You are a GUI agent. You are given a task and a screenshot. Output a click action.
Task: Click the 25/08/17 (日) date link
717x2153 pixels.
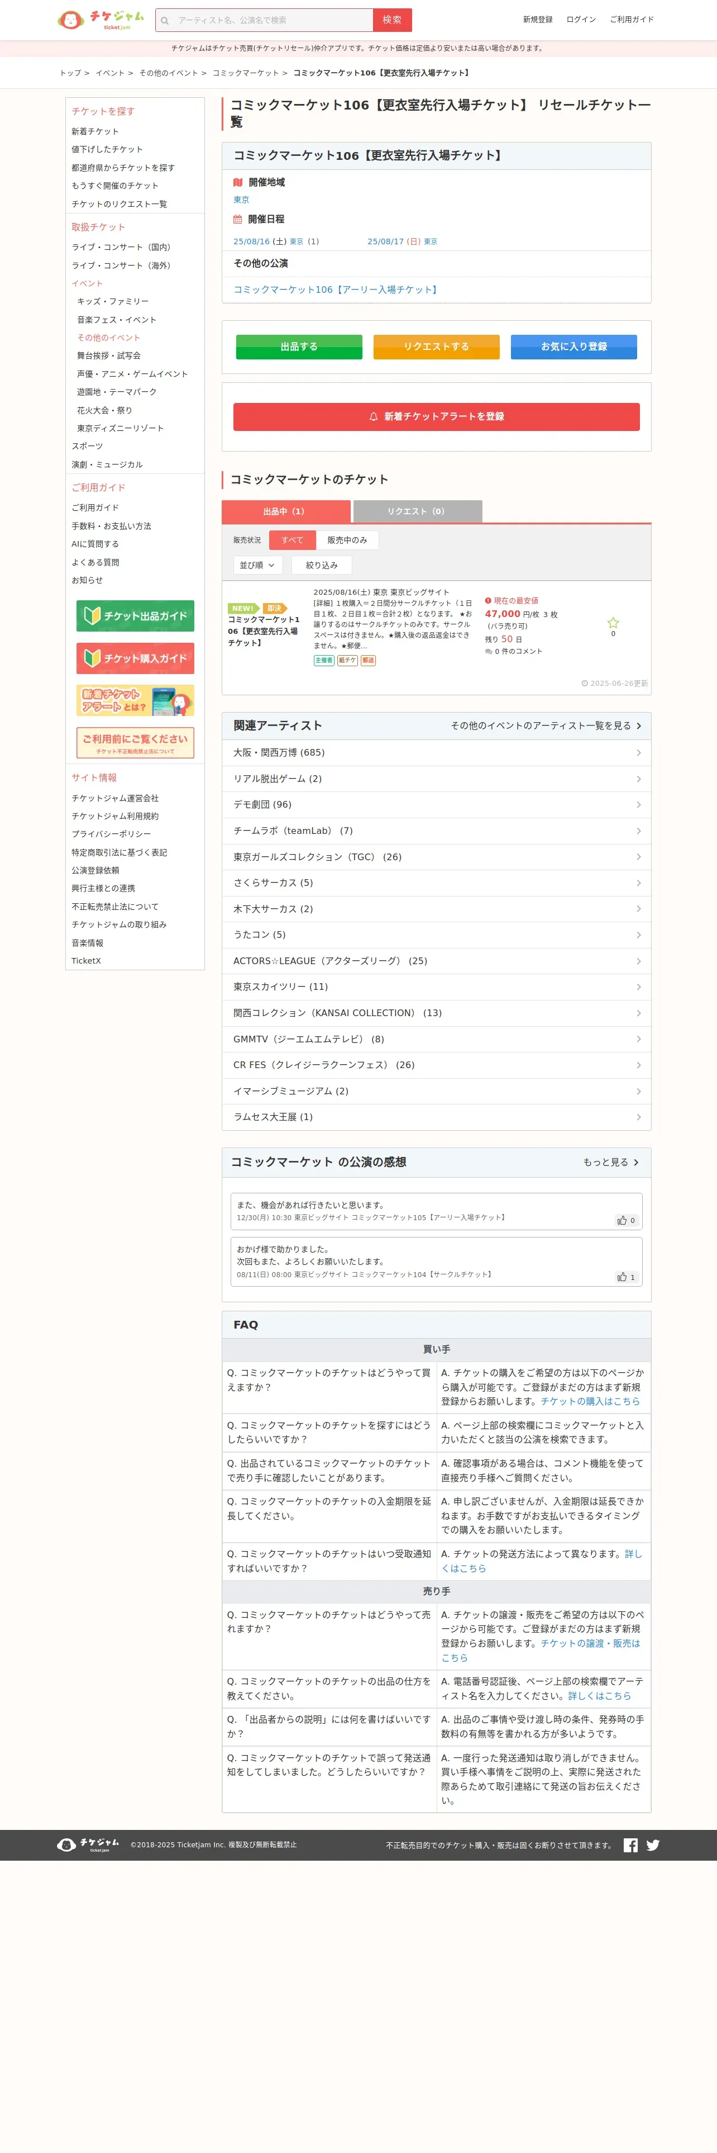(402, 241)
